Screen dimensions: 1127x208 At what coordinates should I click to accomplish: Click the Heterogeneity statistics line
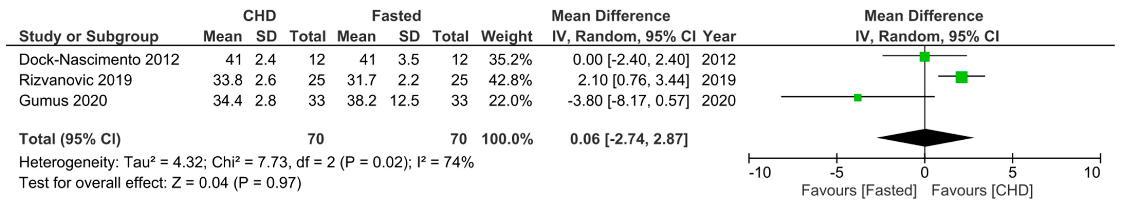point(246,163)
